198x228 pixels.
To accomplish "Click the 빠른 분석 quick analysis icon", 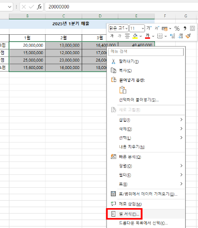I will coord(113,156).
